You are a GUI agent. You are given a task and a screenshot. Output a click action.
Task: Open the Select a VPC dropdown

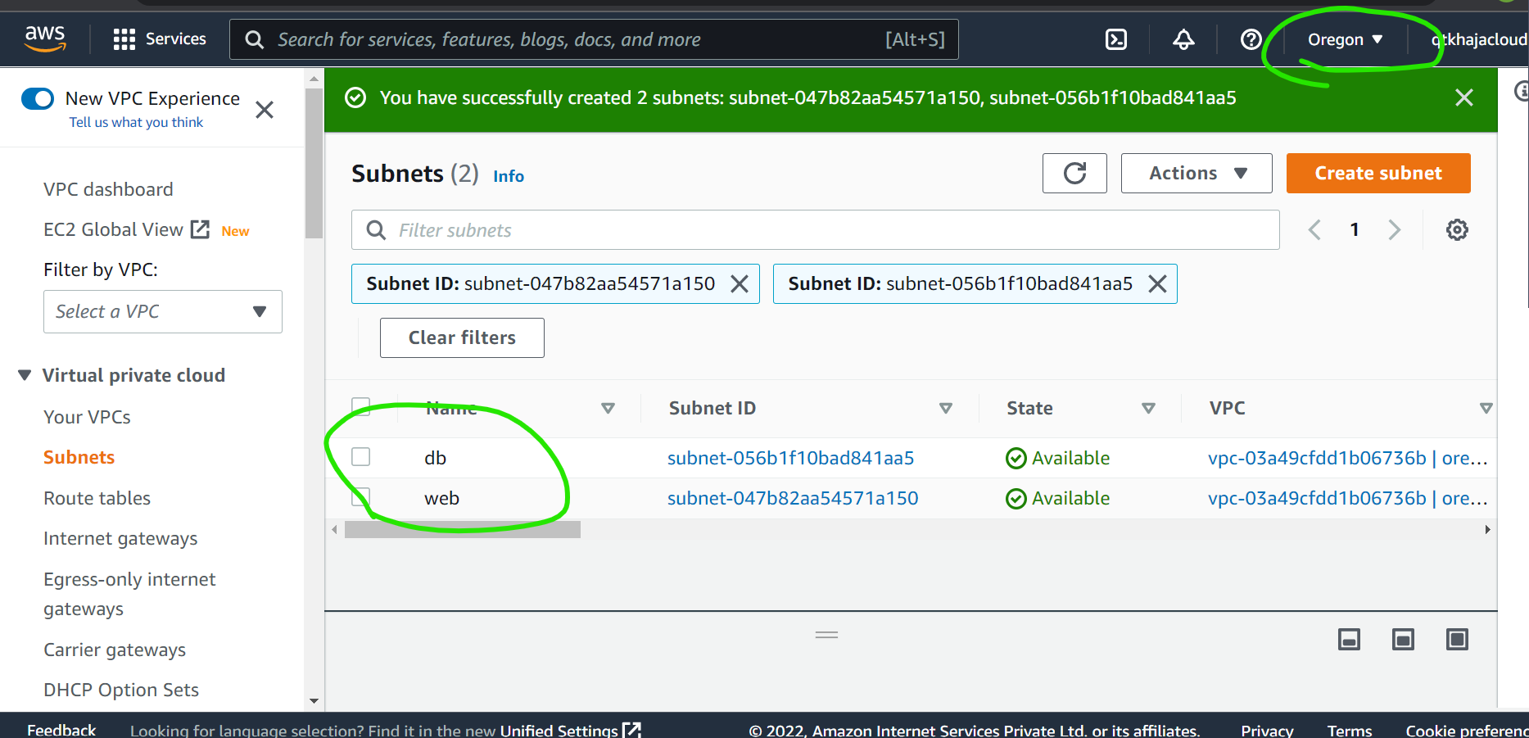pyautogui.click(x=163, y=311)
